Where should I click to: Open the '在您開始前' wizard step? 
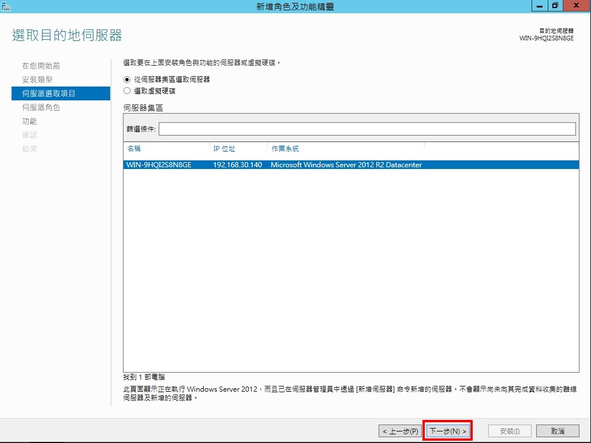[x=41, y=66]
